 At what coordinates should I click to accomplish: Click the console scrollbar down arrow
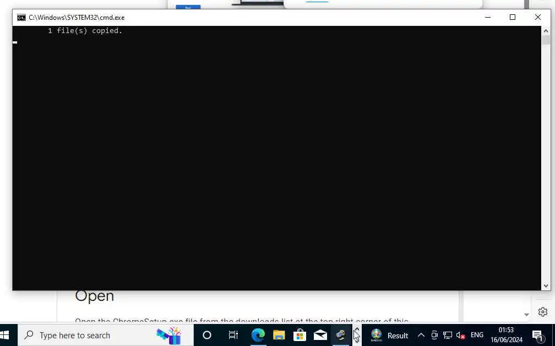(546, 285)
